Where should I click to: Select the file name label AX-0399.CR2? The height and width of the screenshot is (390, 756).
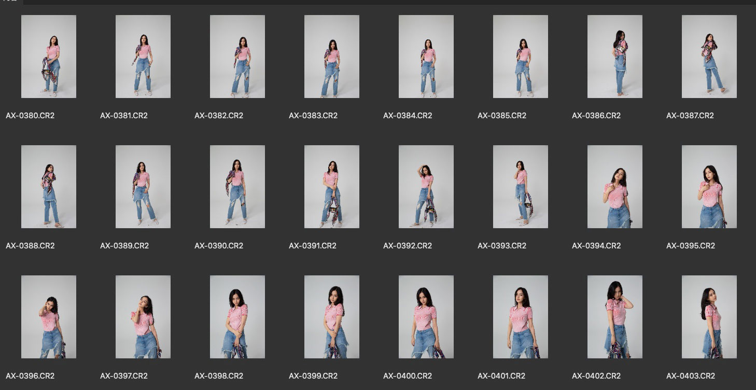(313, 376)
